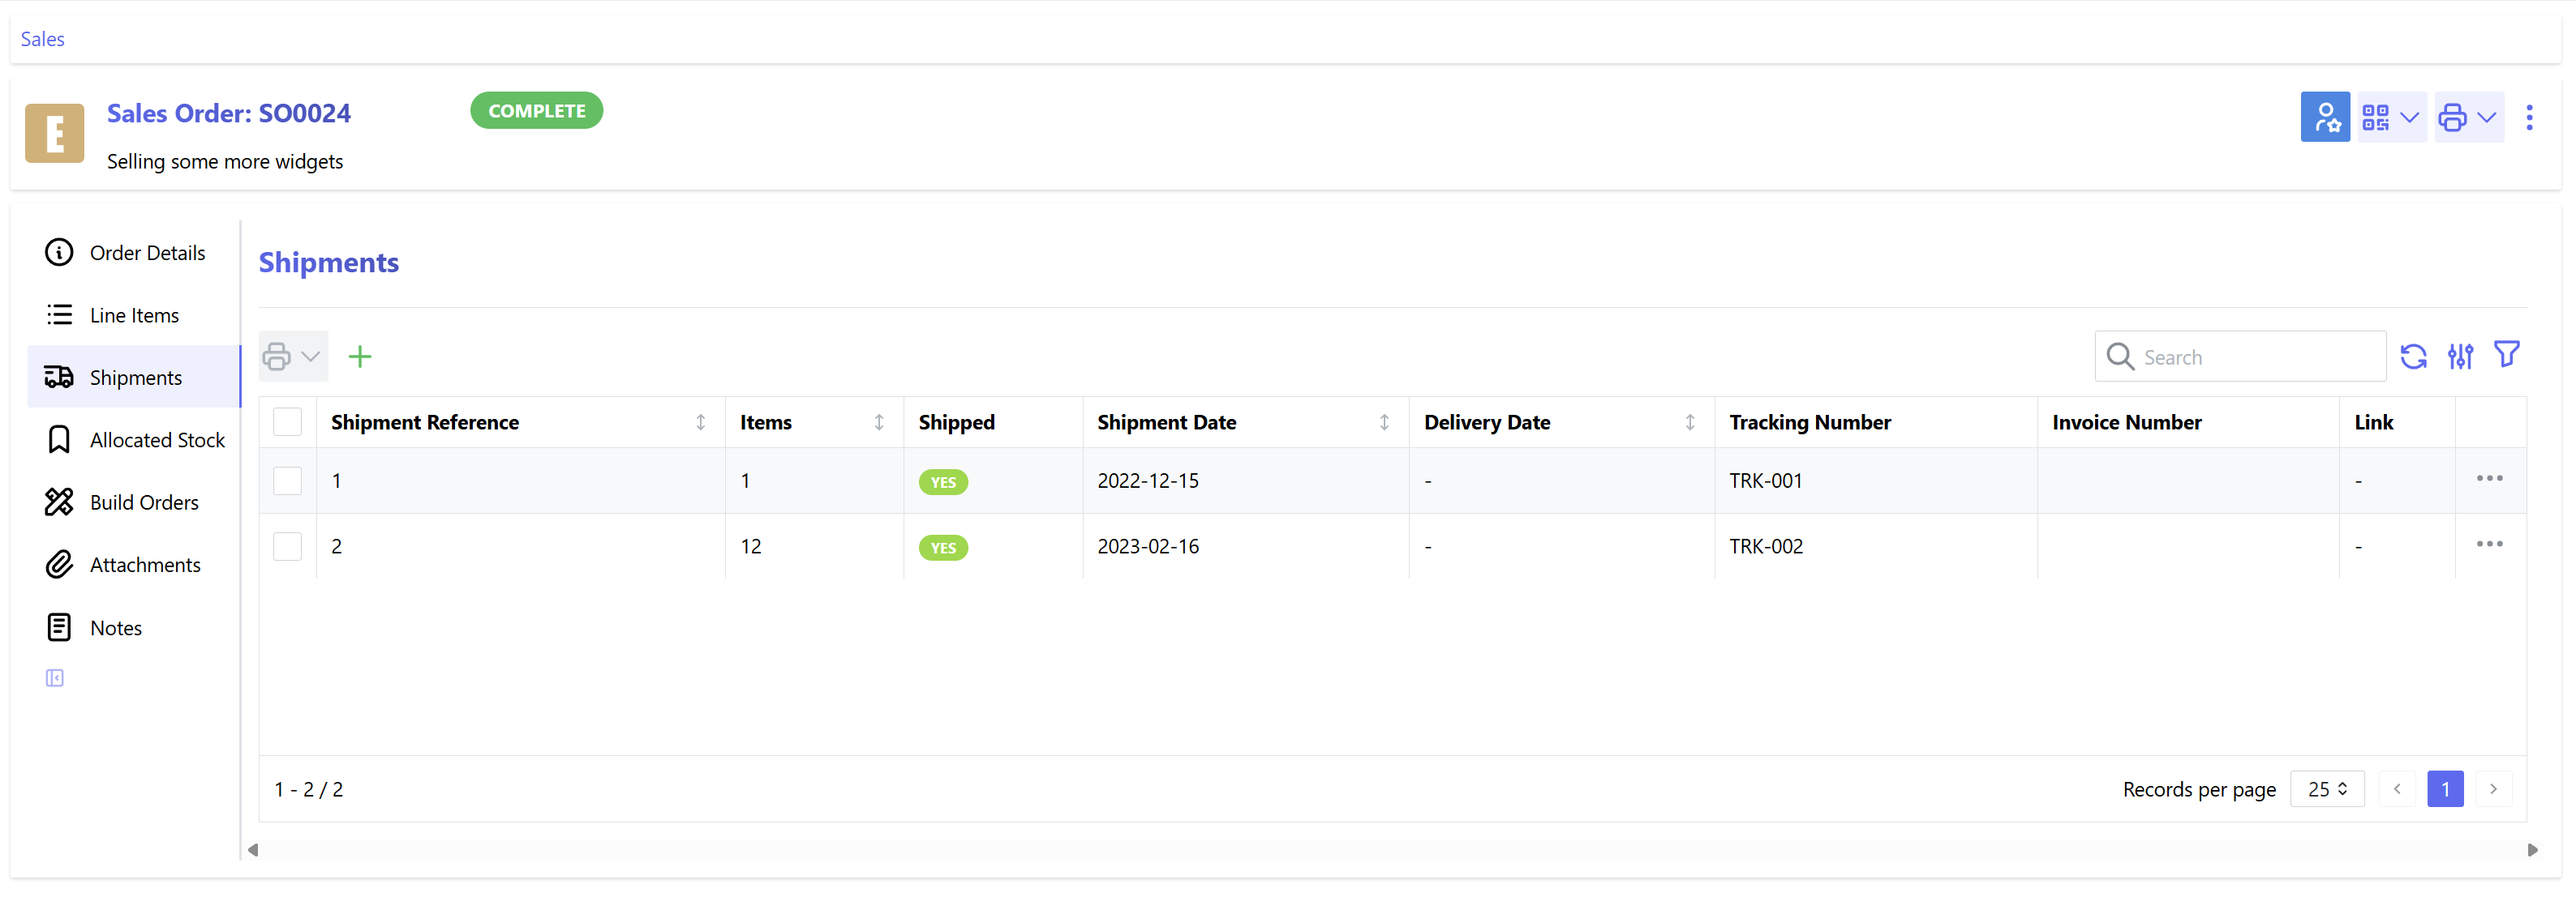Navigate to Sales via breadcrumb link
This screenshot has height=897, width=2576.
point(42,38)
